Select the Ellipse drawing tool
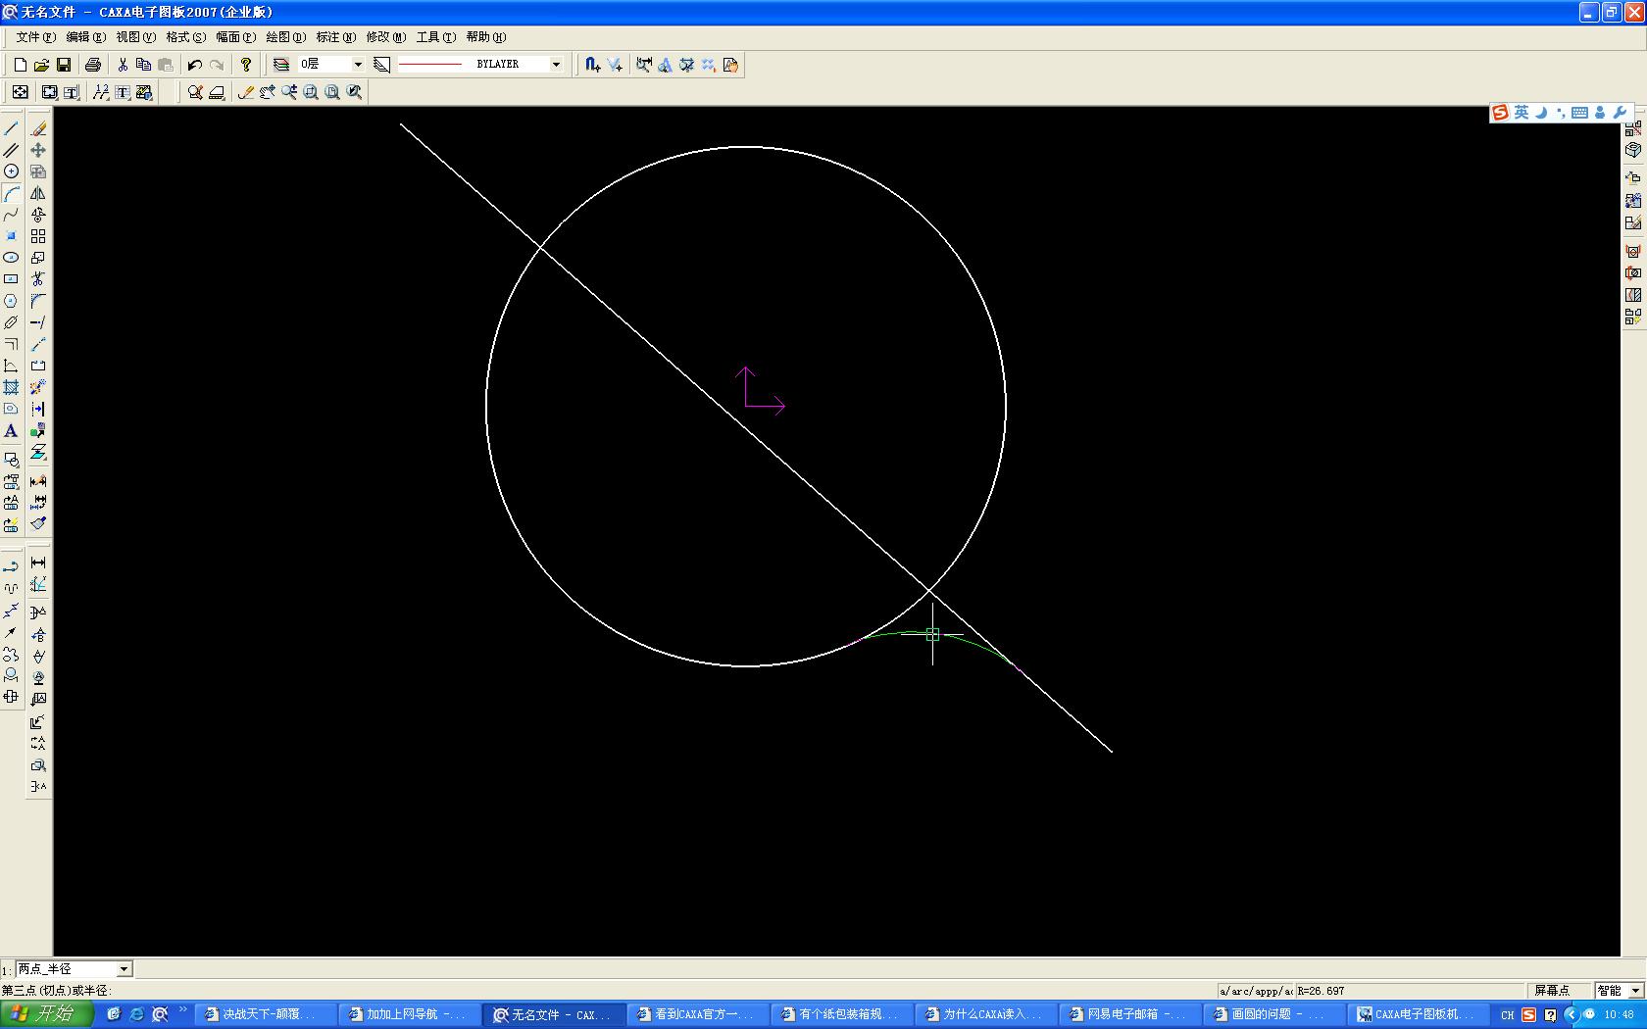1647x1029 pixels. [11, 258]
